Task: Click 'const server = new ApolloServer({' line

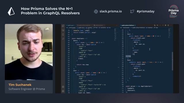Action: pos(139,86)
